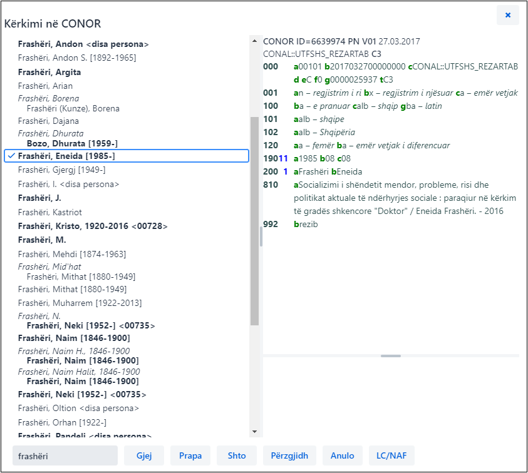The width and height of the screenshot is (528, 473).
Task: Click the vertical panel splitter handle
Action: coord(261,236)
